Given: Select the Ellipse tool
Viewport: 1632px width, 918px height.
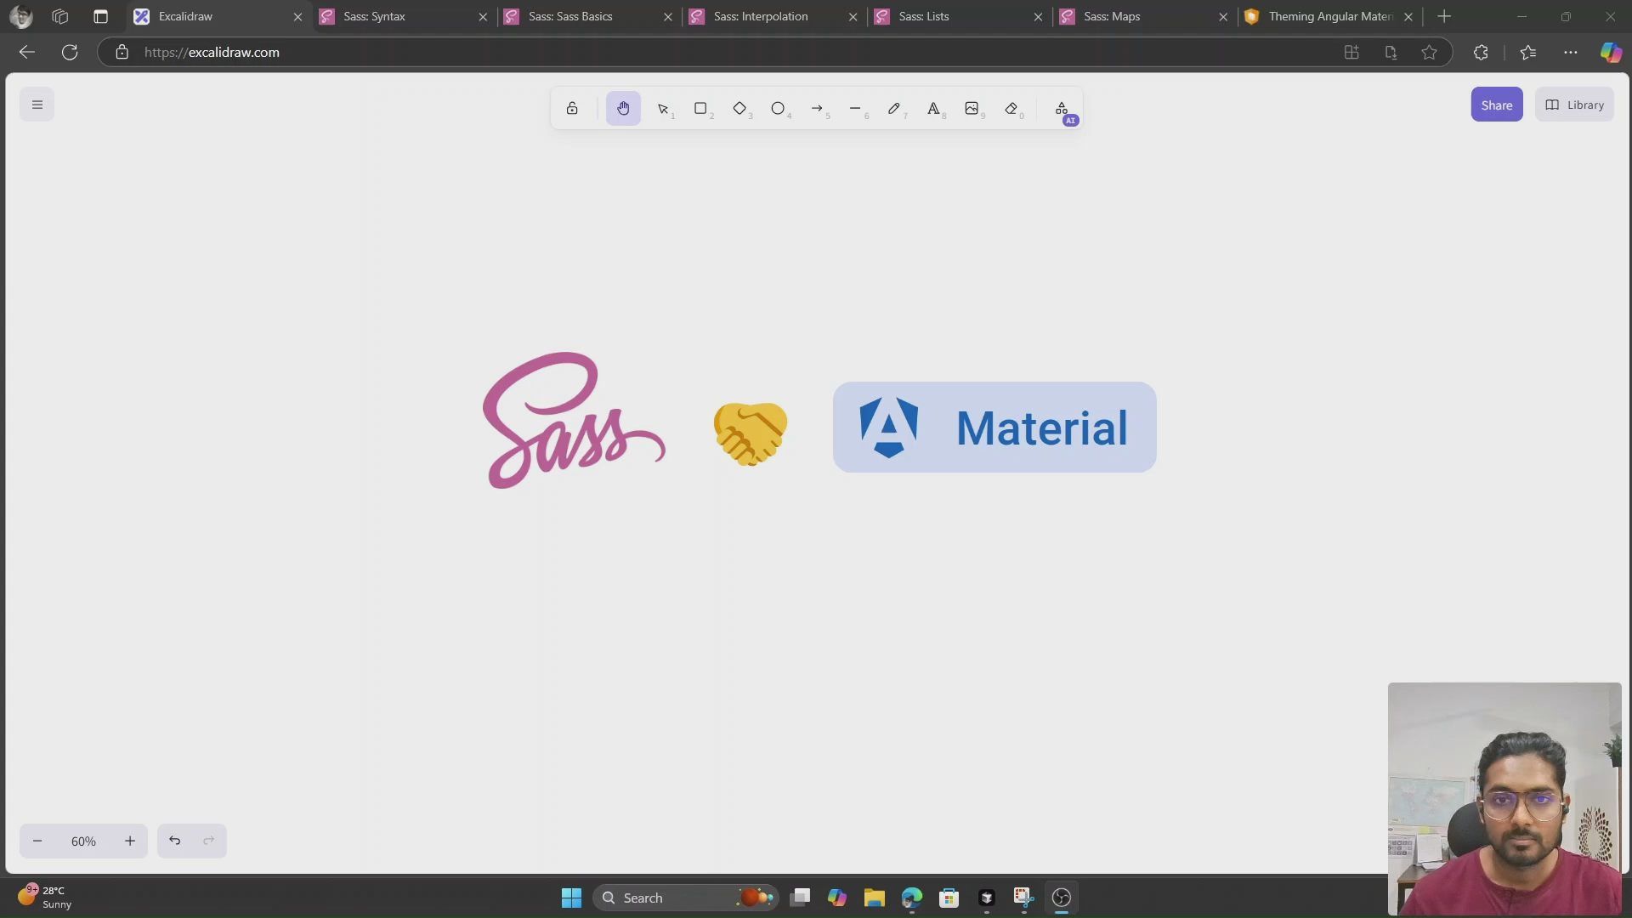Looking at the screenshot, I should [x=779, y=108].
